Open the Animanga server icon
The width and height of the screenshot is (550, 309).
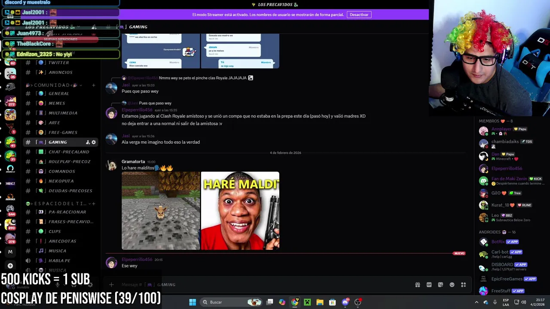click(10, 197)
